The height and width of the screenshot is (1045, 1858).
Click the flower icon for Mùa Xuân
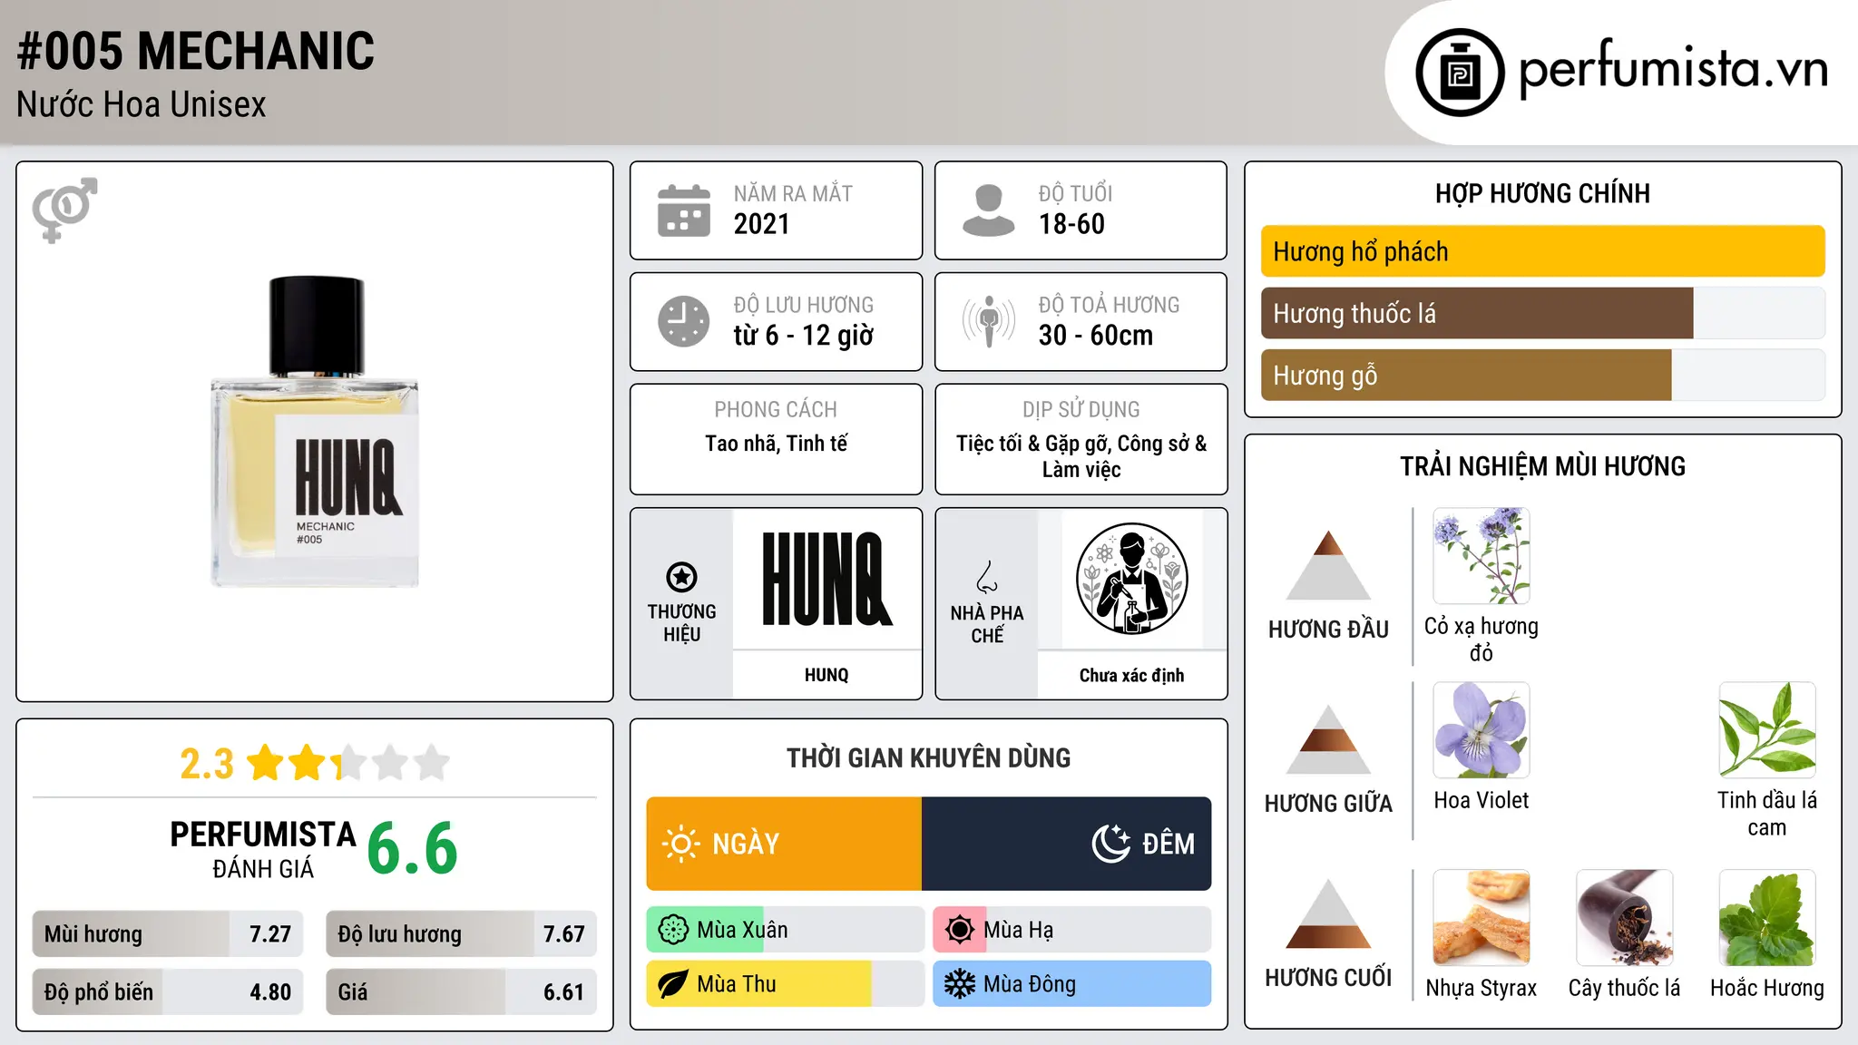click(x=673, y=930)
